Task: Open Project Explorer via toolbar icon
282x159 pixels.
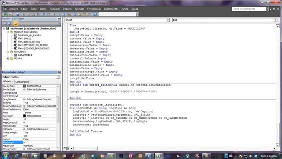Action: tap(74, 14)
